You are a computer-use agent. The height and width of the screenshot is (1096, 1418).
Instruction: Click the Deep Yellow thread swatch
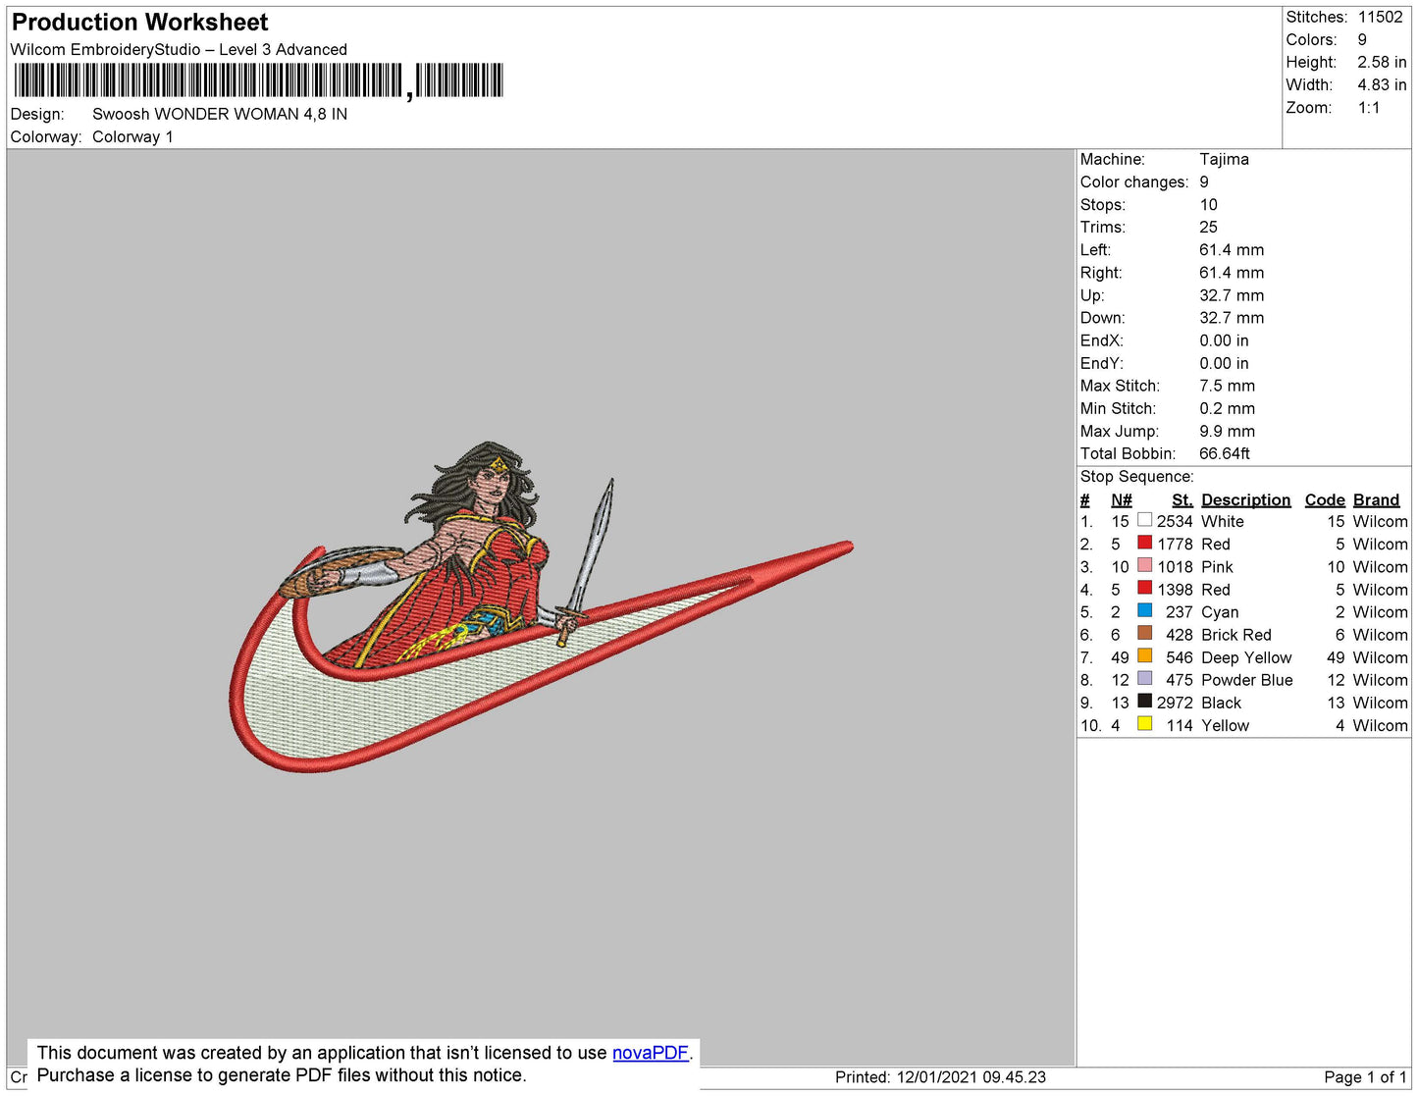pyautogui.click(x=1144, y=655)
